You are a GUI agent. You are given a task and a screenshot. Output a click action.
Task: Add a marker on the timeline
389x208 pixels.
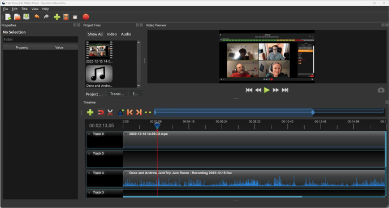(x=120, y=112)
